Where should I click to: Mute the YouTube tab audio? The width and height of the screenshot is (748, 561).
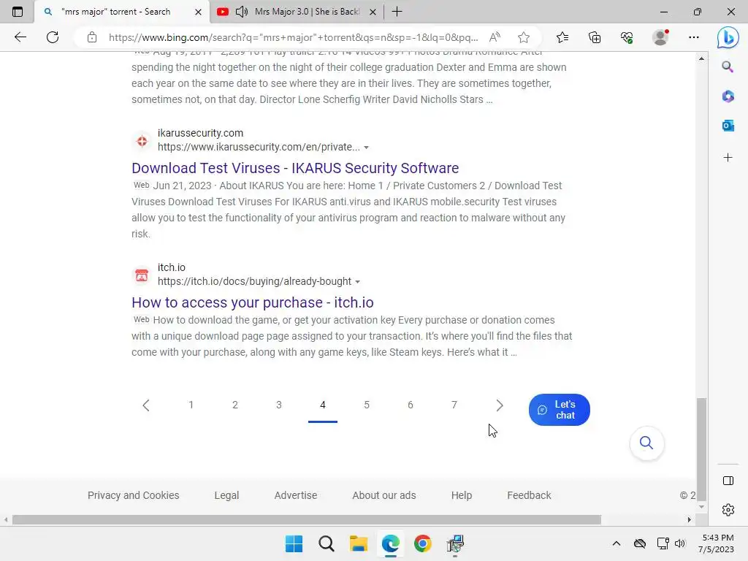(x=241, y=12)
